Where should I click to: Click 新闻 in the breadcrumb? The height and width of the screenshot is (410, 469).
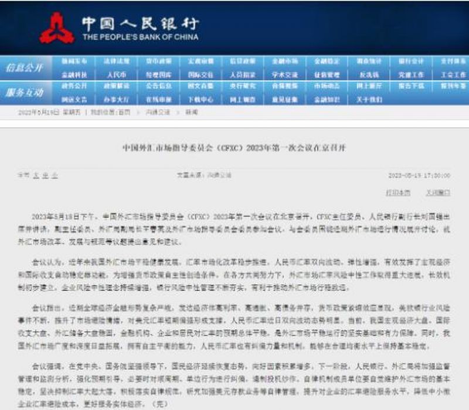point(192,112)
